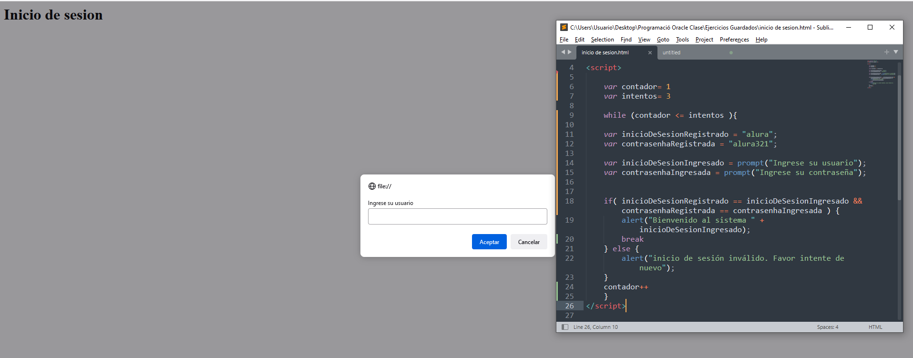Image resolution: width=913 pixels, height=358 pixels.
Task: Open the File menu
Action: click(564, 40)
